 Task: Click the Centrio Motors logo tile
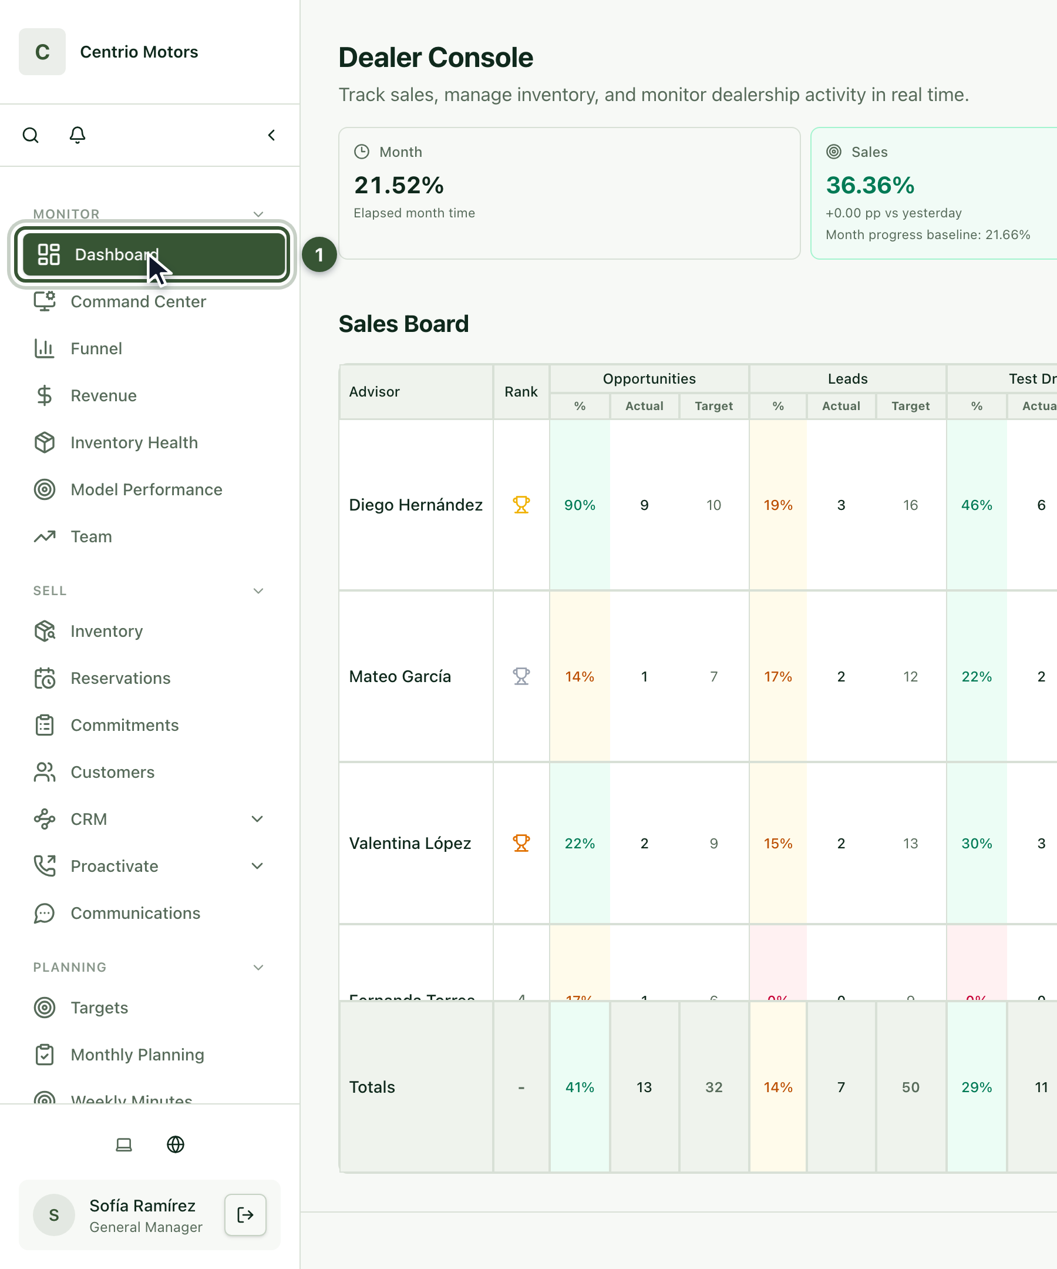tap(42, 52)
